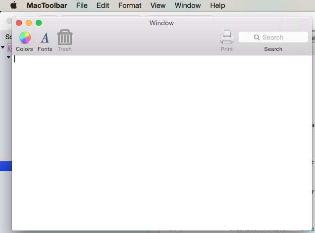Click the Print toolbar icon

click(227, 37)
